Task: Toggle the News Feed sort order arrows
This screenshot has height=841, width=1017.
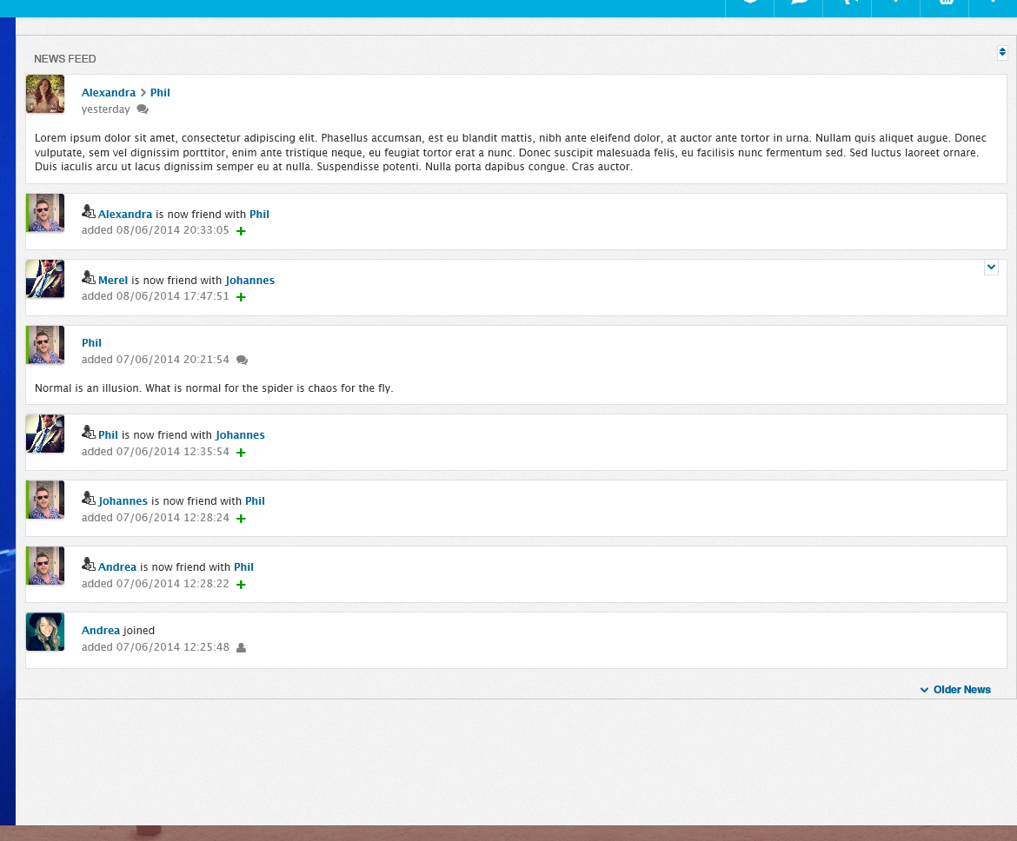Action: (x=1002, y=52)
